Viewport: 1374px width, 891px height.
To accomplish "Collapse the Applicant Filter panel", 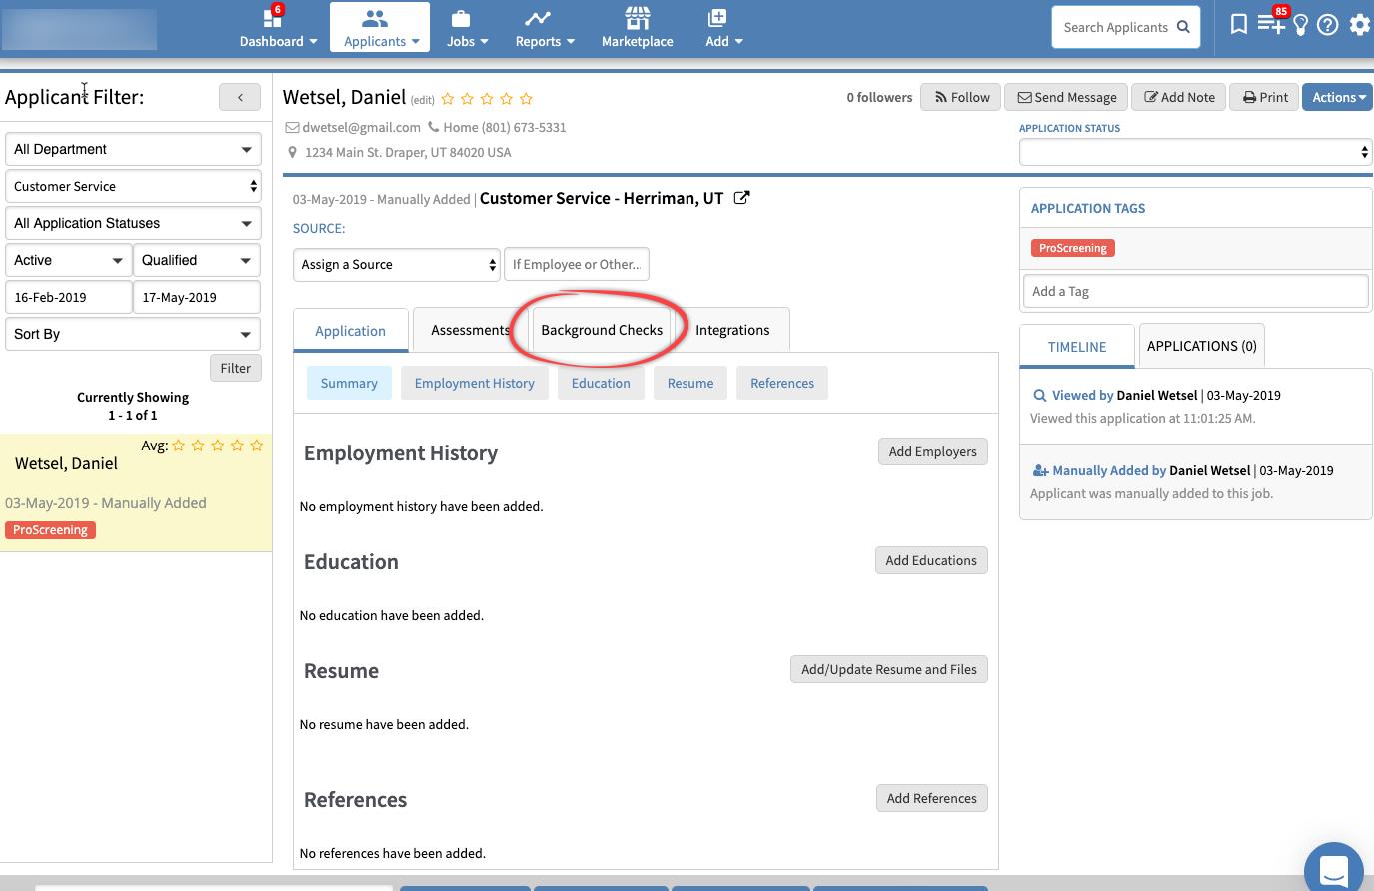I will coord(240,97).
